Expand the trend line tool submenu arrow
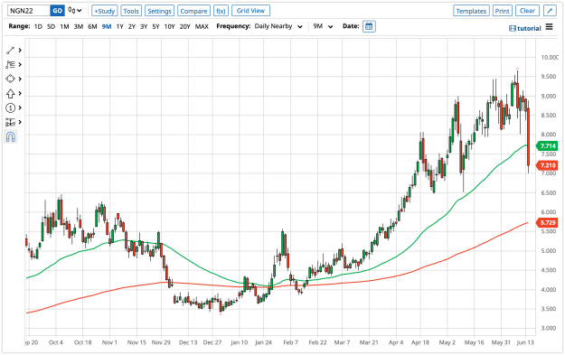The width and height of the screenshot is (565, 355). (x=20, y=51)
